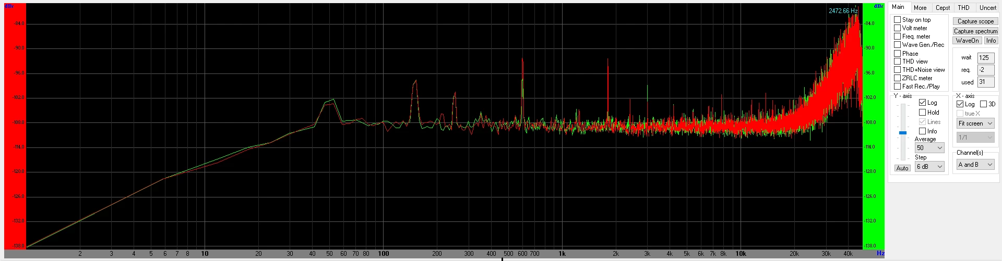Click the Info button beside WaveOn

[x=991, y=41]
